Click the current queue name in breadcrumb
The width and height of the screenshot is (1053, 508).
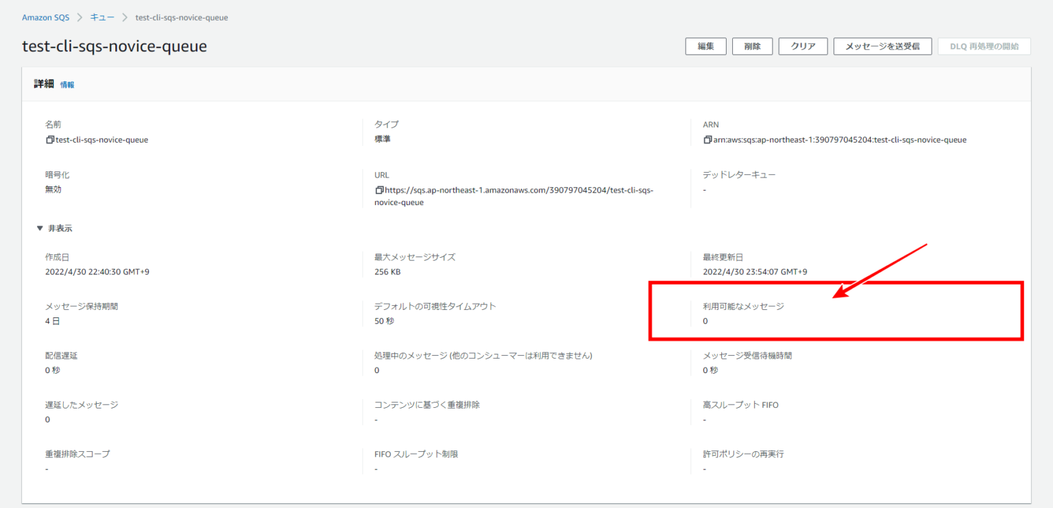pos(182,17)
